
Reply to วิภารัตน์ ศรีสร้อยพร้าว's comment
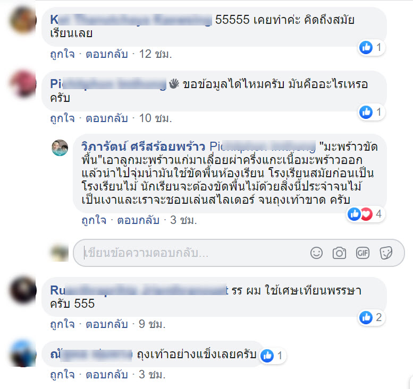click(138, 220)
